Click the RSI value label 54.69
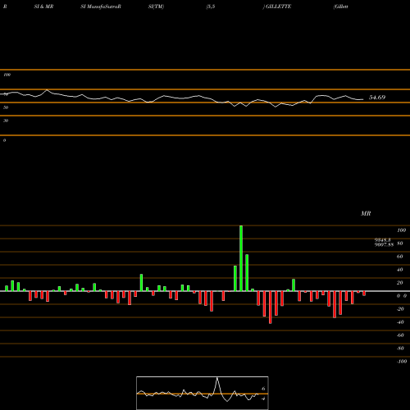The width and height of the screenshot is (410, 410). [377, 98]
